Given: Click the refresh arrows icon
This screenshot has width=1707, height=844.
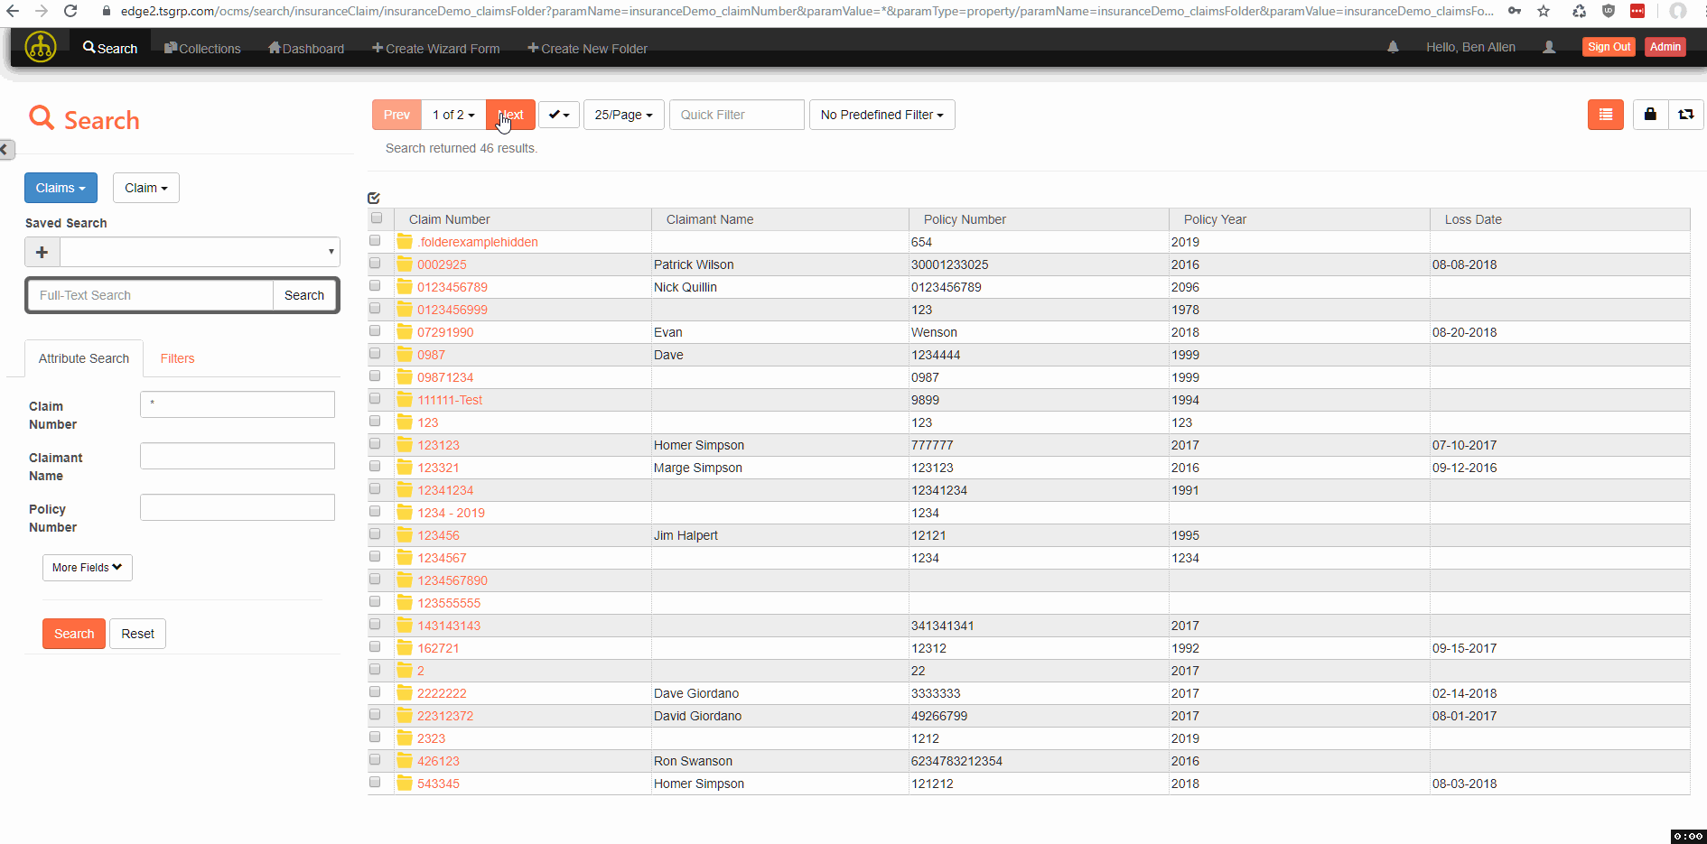Looking at the screenshot, I should 1685,115.
